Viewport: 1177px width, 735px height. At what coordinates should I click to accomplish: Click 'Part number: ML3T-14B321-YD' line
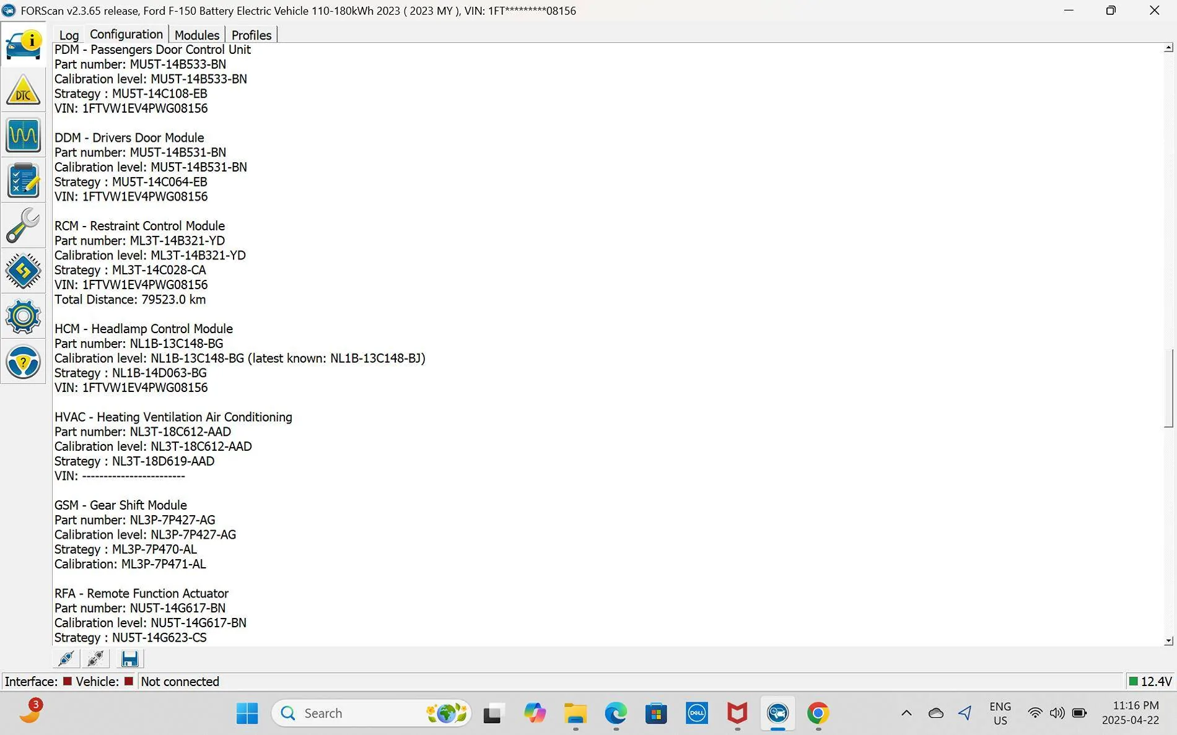pos(139,241)
